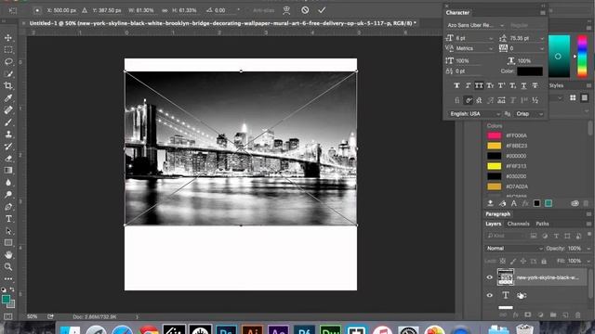
Task: Select the skyline layer thumbnail
Action: pos(506,277)
